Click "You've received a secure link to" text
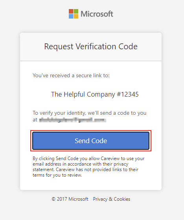Screen dimensions: 184x220 click(x=71, y=75)
